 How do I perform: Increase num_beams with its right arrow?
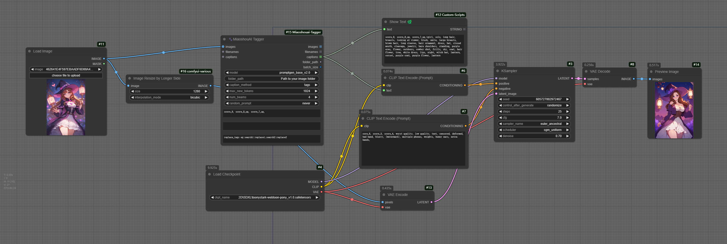pos(316,97)
